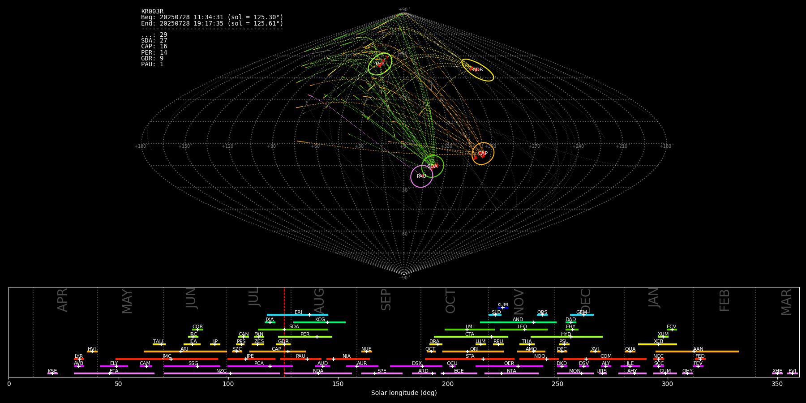The image size is (806, 403).
Task: Click the yellow XCB shower bar in timeline
Action: coord(657,344)
